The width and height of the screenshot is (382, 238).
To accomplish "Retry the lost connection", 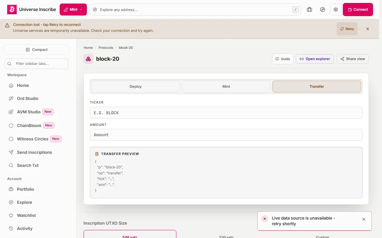I will point(347,29).
